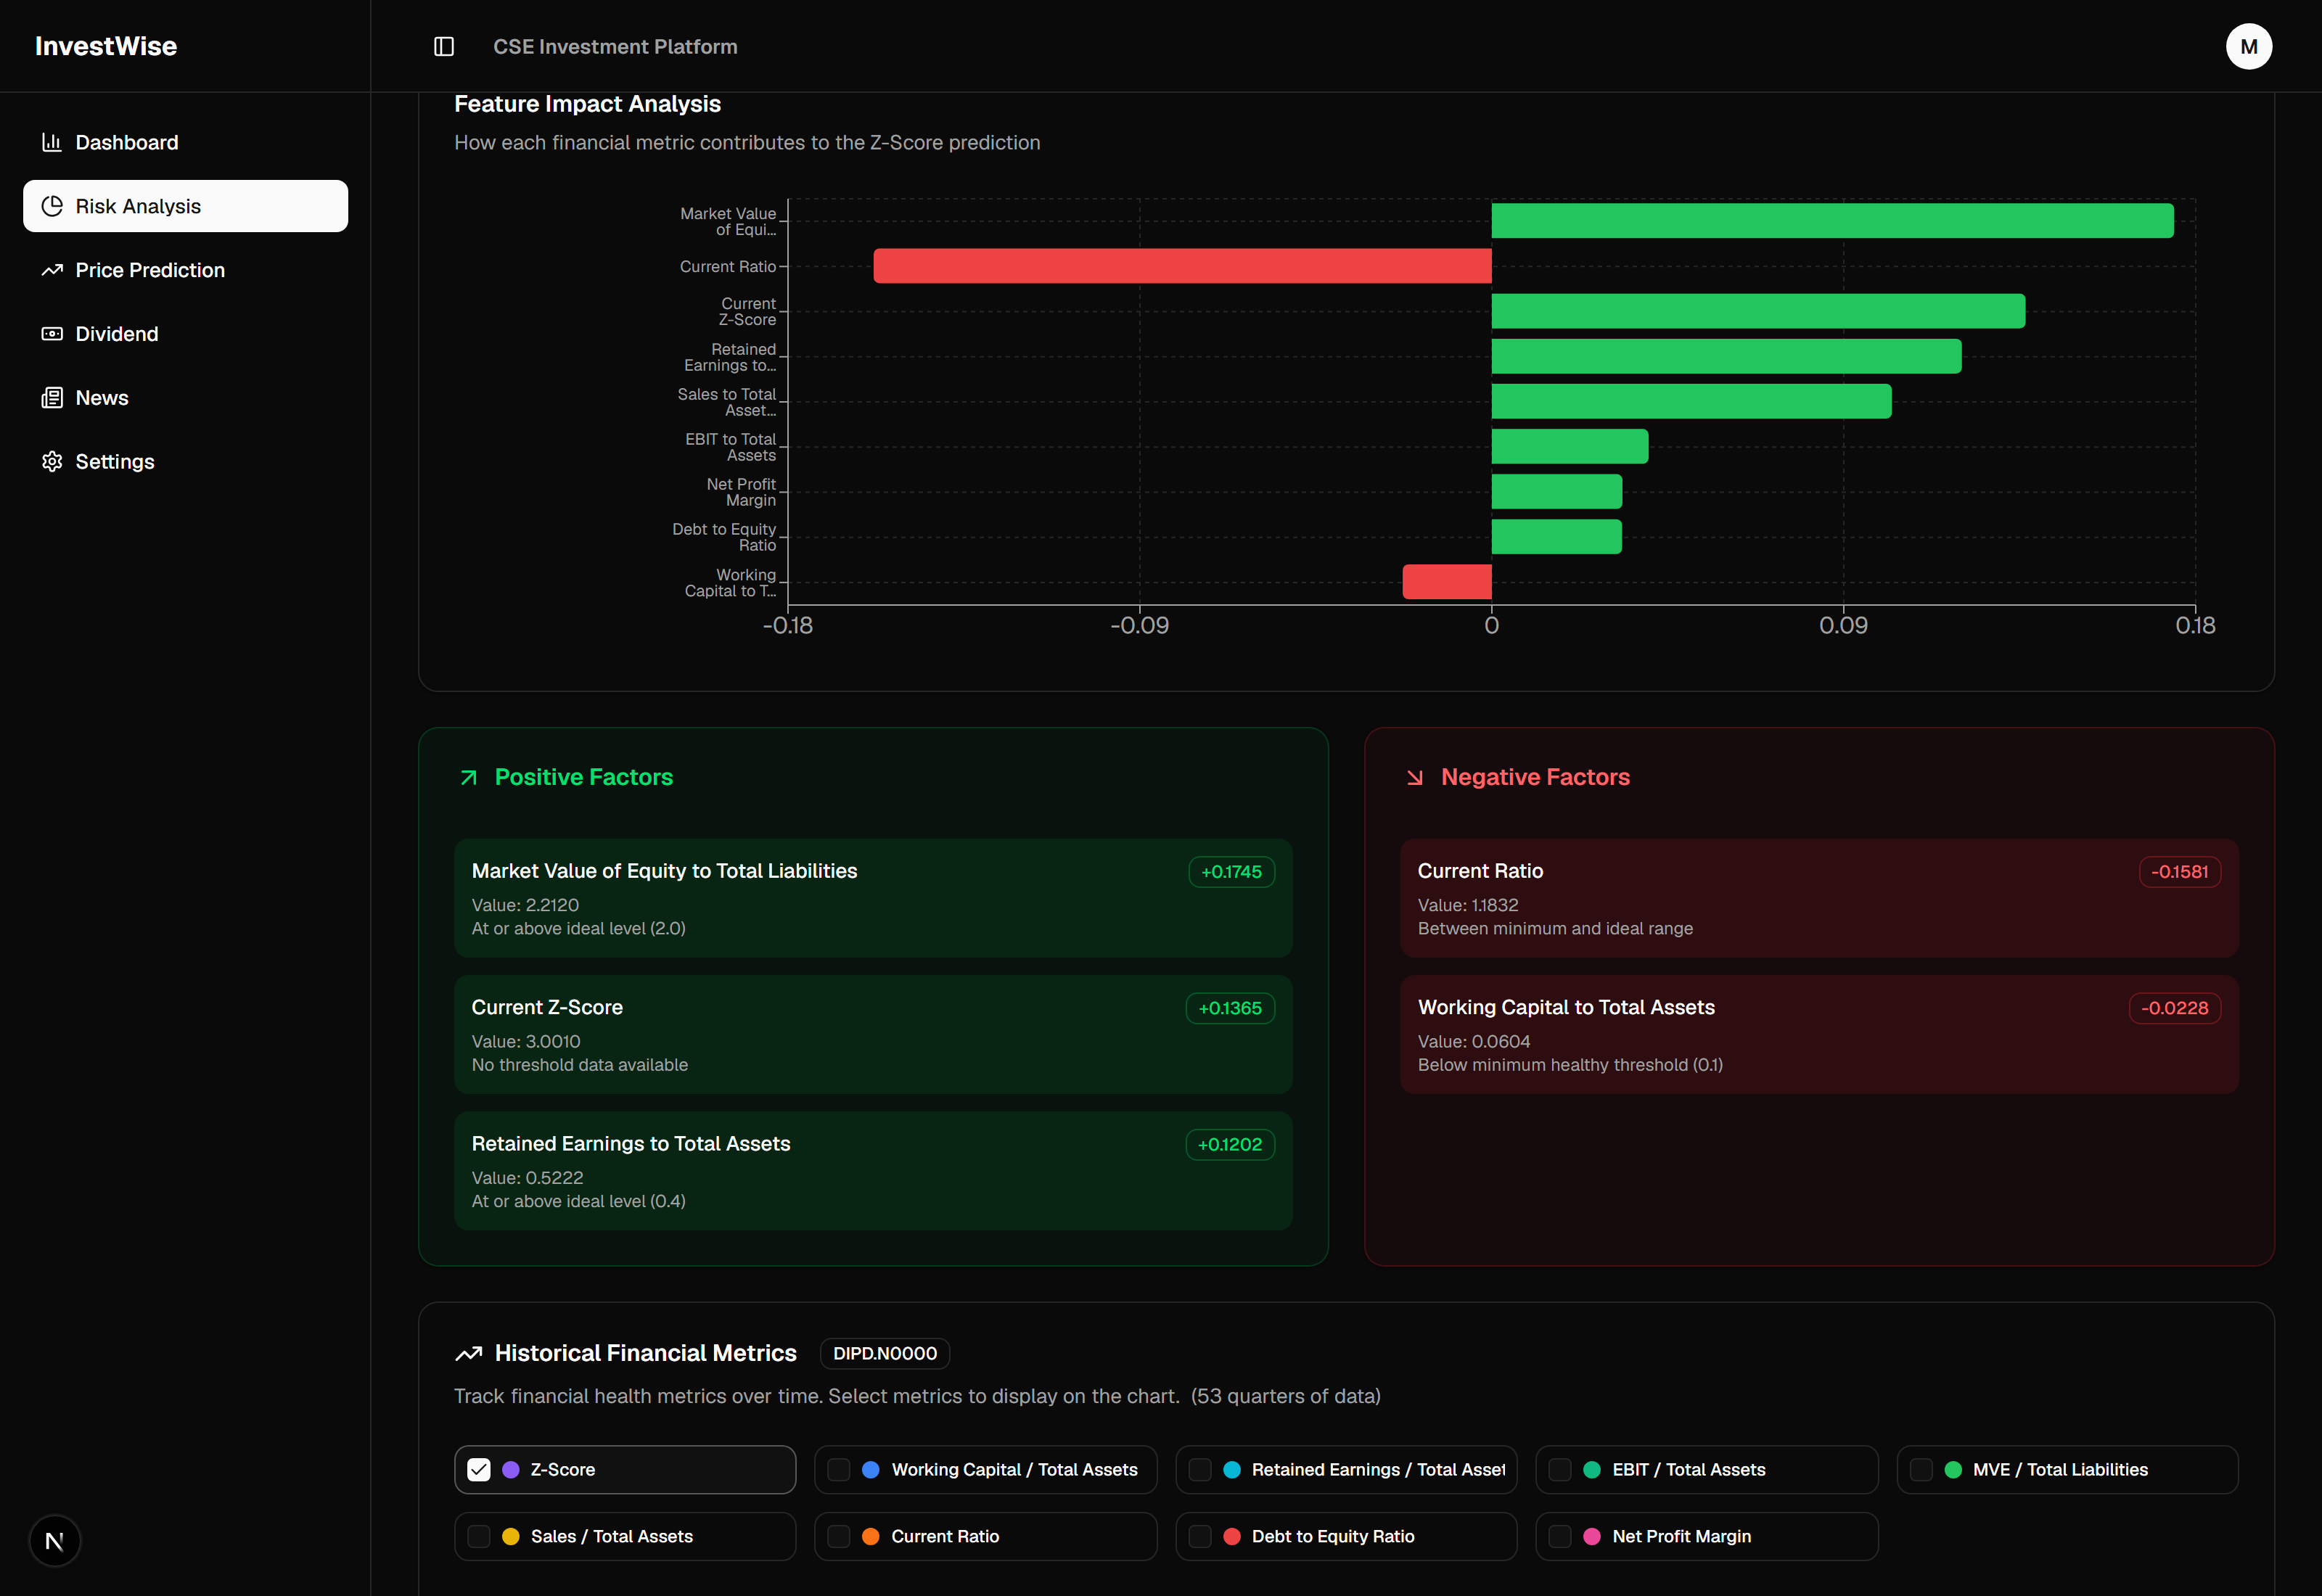
Task: Open the Dividend section
Action: pyautogui.click(x=185, y=334)
